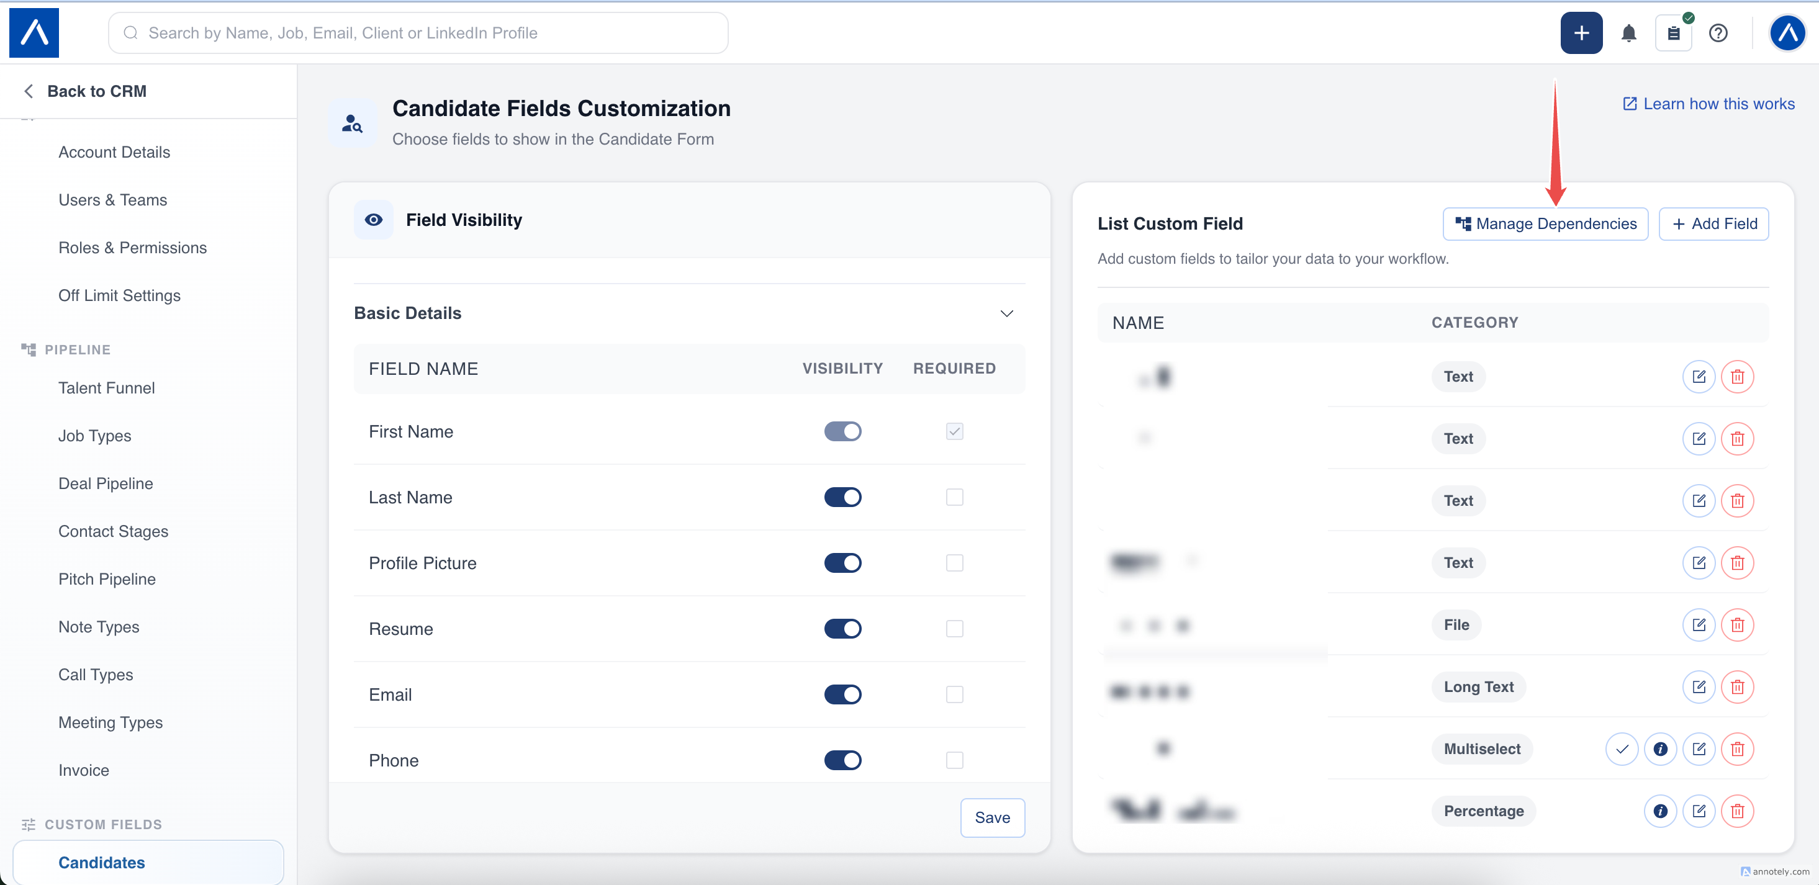Click the app logo in the top-left corner
The height and width of the screenshot is (885, 1819).
pyautogui.click(x=34, y=32)
